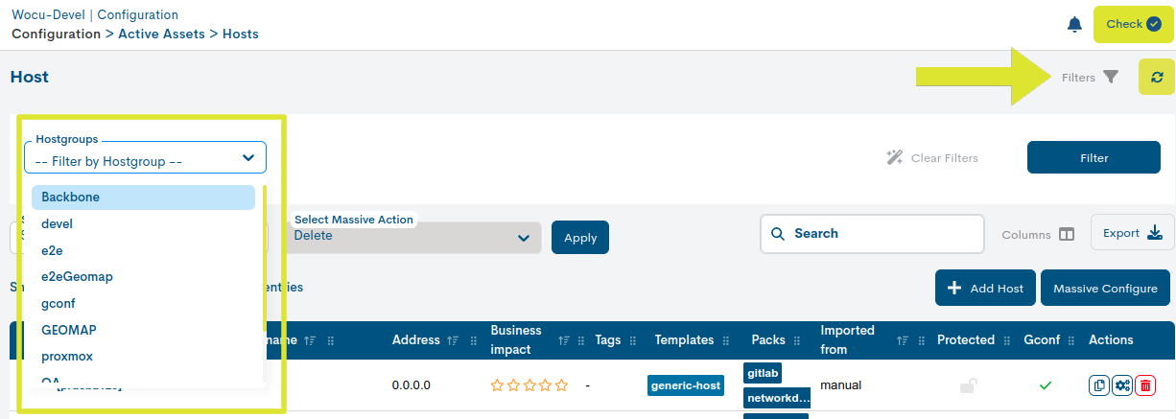1176x419 pixels.
Task: Click Clear Filters
Action: point(932,158)
